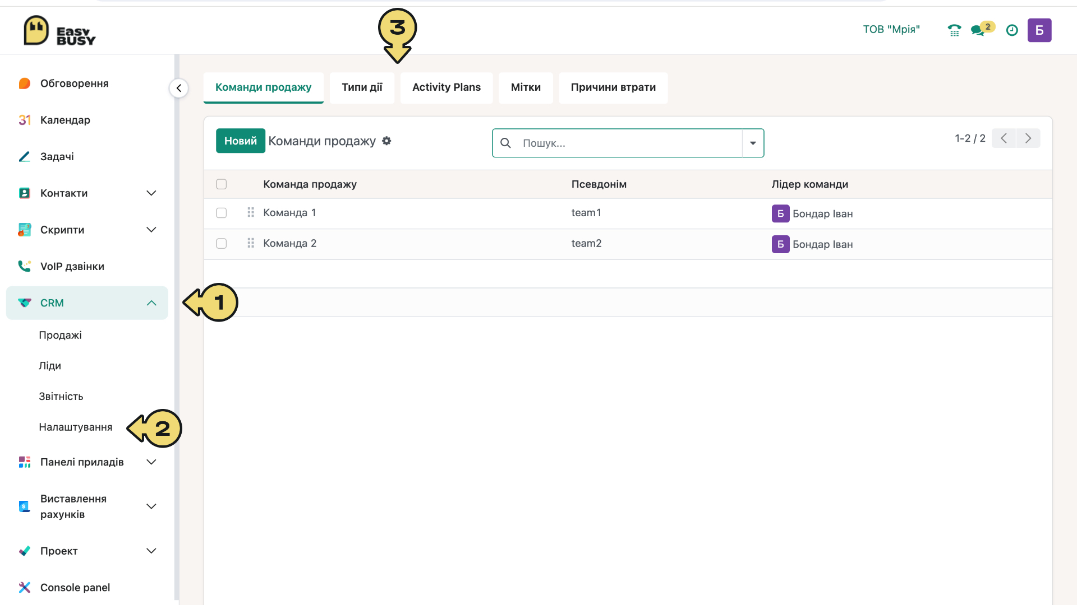Click the team1 alias cell
The image size is (1077, 605).
click(x=586, y=213)
